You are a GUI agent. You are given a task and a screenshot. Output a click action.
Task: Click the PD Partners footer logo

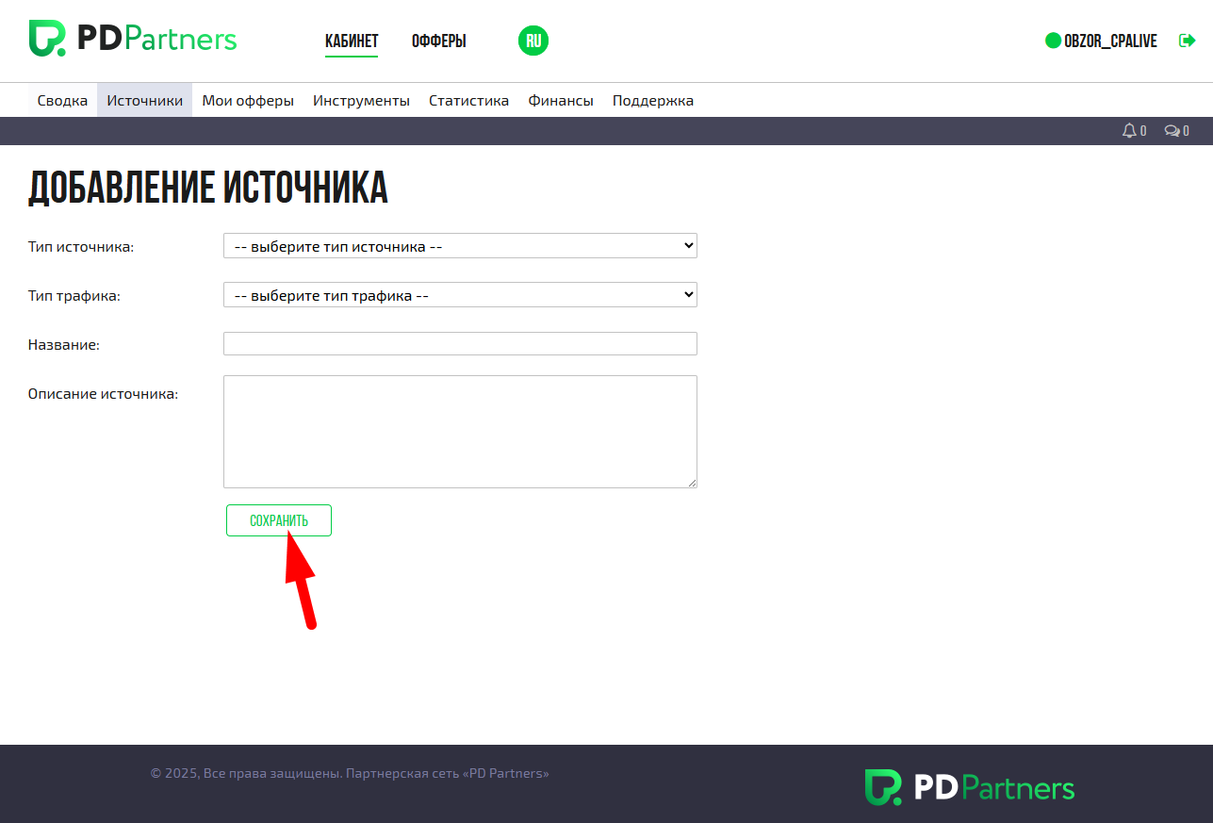click(x=970, y=787)
